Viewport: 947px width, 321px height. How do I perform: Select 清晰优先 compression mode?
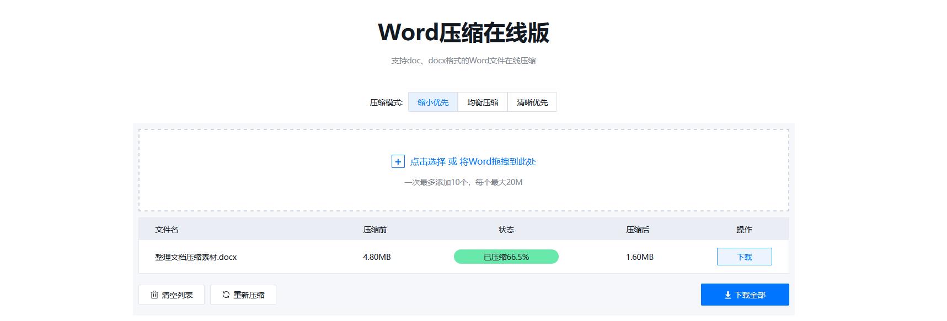click(x=532, y=102)
